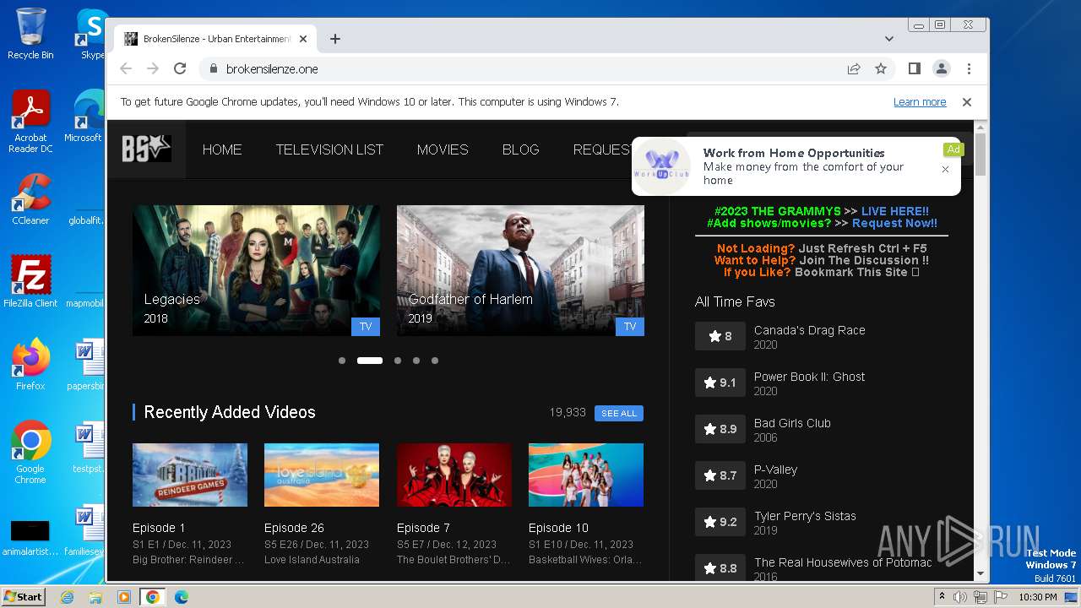Click the LIVE HERE!! Grammys link
This screenshot has height=608, width=1081.
coord(894,211)
